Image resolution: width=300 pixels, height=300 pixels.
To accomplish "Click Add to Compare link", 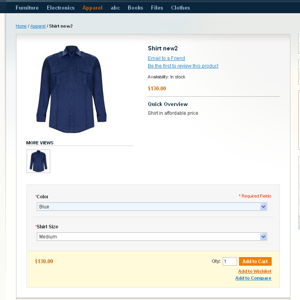I will click(253, 278).
